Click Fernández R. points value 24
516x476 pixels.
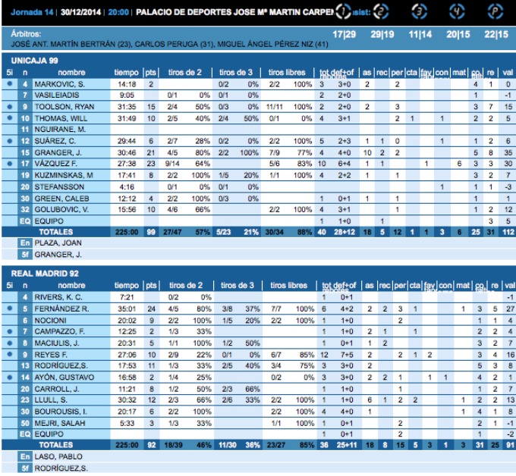click(x=151, y=308)
